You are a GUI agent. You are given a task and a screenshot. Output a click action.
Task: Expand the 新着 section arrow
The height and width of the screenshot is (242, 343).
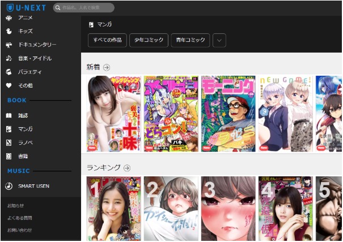[107, 67]
